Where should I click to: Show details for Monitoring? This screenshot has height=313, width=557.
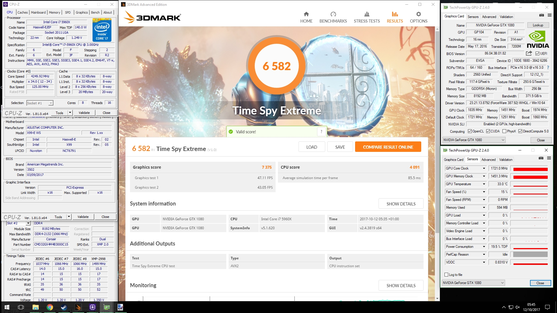pos(401,285)
